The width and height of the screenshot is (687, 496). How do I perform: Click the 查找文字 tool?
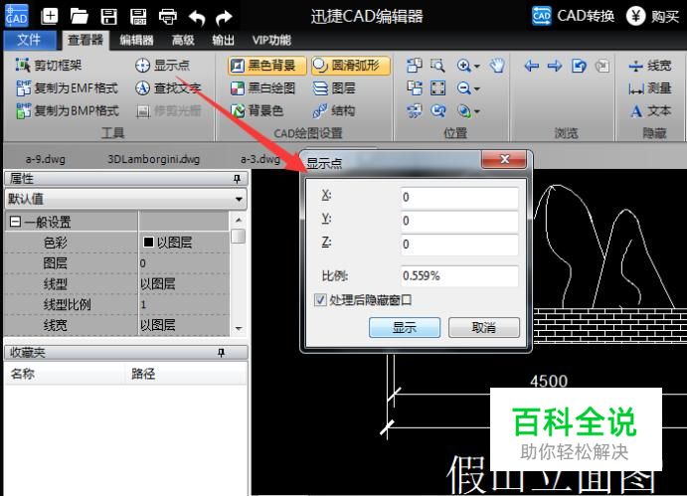[x=168, y=88]
